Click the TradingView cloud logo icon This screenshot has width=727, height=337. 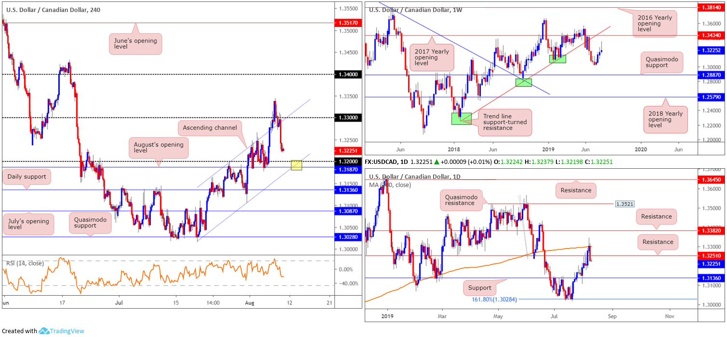(x=44, y=331)
